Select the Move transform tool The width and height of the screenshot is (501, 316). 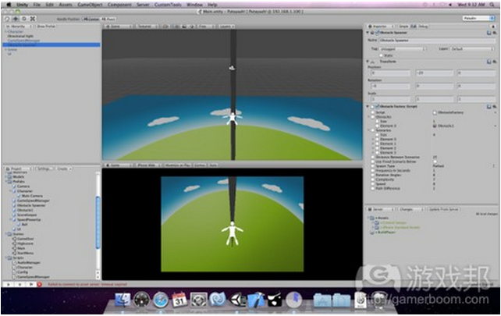16,19
